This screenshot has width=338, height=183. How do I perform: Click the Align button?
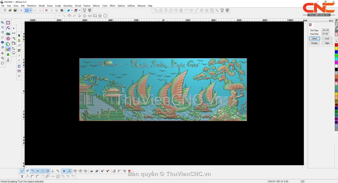pos(327,43)
